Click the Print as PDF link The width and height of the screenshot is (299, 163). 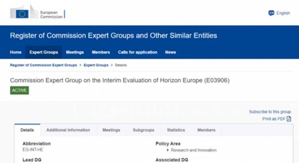[x=273, y=119]
